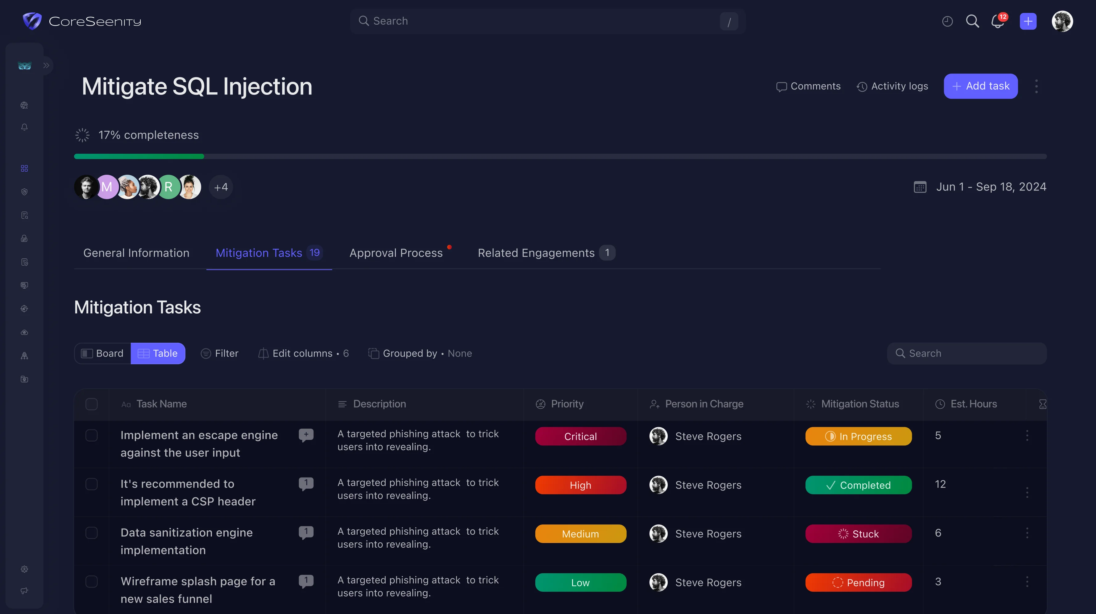
Task: Click the magnifier icon in top header
Action: tap(972, 21)
